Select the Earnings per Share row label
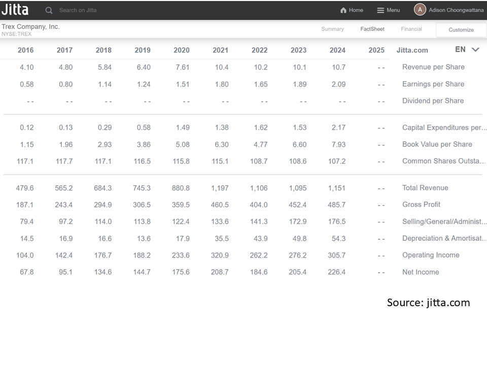487x365 pixels. coord(433,84)
